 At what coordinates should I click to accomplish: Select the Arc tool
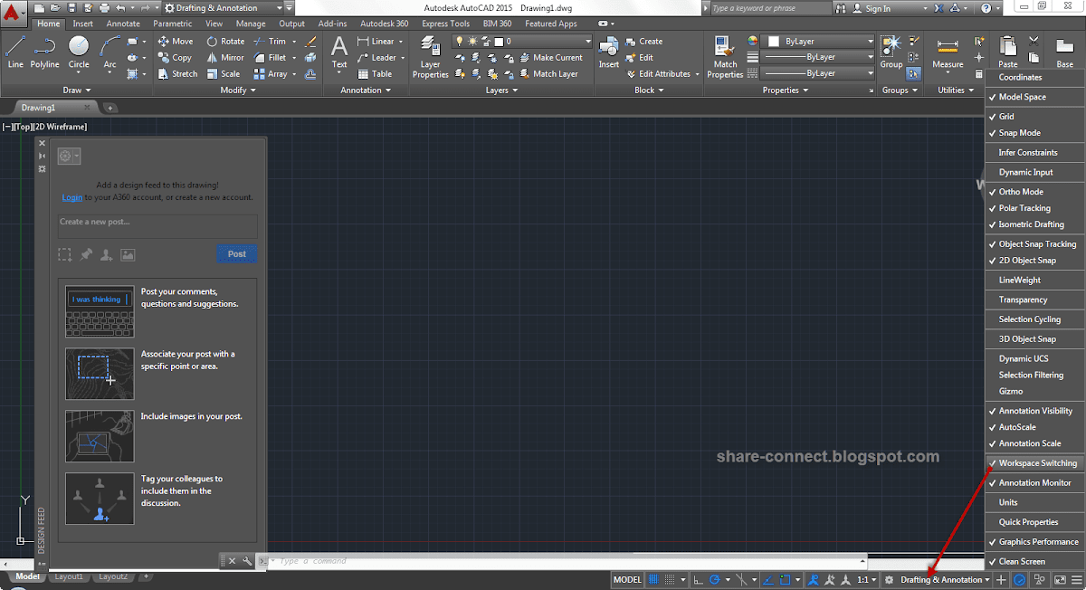[x=110, y=52]
